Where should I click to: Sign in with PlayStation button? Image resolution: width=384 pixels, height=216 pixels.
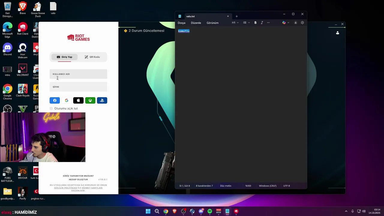coord(102,100)
